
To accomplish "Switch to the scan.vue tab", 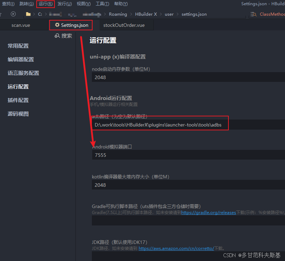I will click(x=22, y=25).
